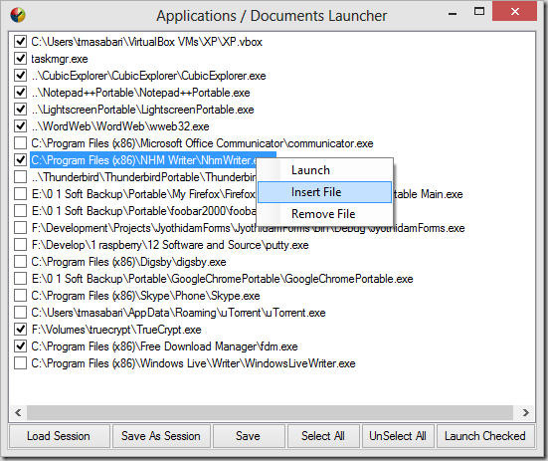Image resolution: width=548 pixels, height=461 pixels.
Task: Enable the Microsoft Office Communicator checkbox
Action: [20, 143]
